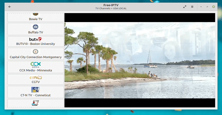Click the CT-N logo icon

click(35, 90)
